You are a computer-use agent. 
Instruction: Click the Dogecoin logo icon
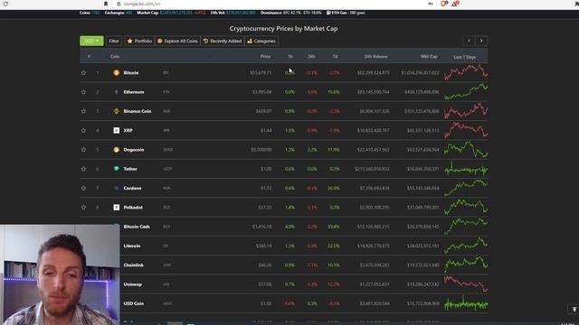pyautogui.click(x=117, y=150)
